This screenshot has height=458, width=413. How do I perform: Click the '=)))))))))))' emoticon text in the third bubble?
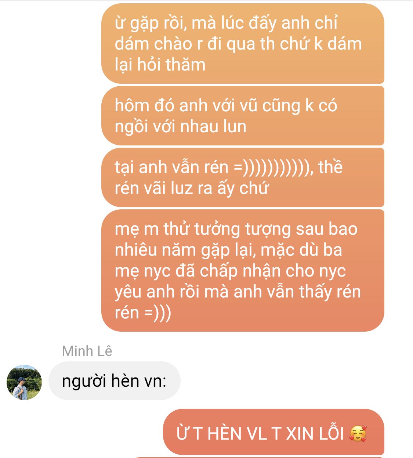pos(274,167)
